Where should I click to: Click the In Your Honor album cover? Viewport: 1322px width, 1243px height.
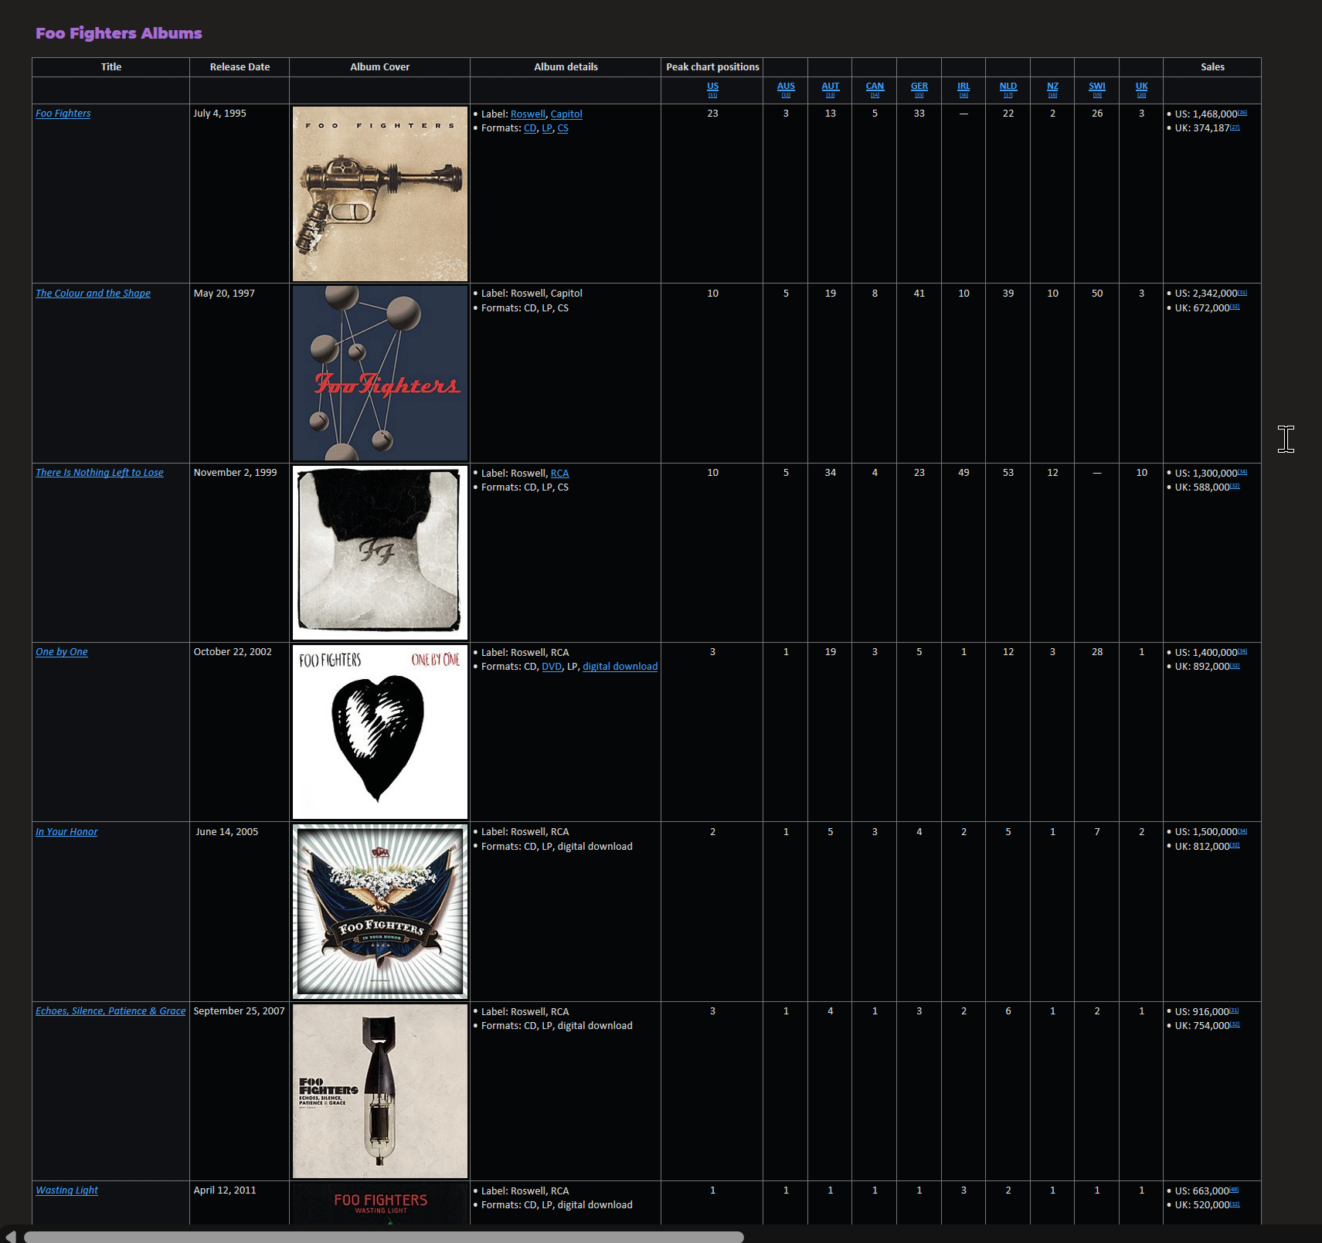(380, 912)
